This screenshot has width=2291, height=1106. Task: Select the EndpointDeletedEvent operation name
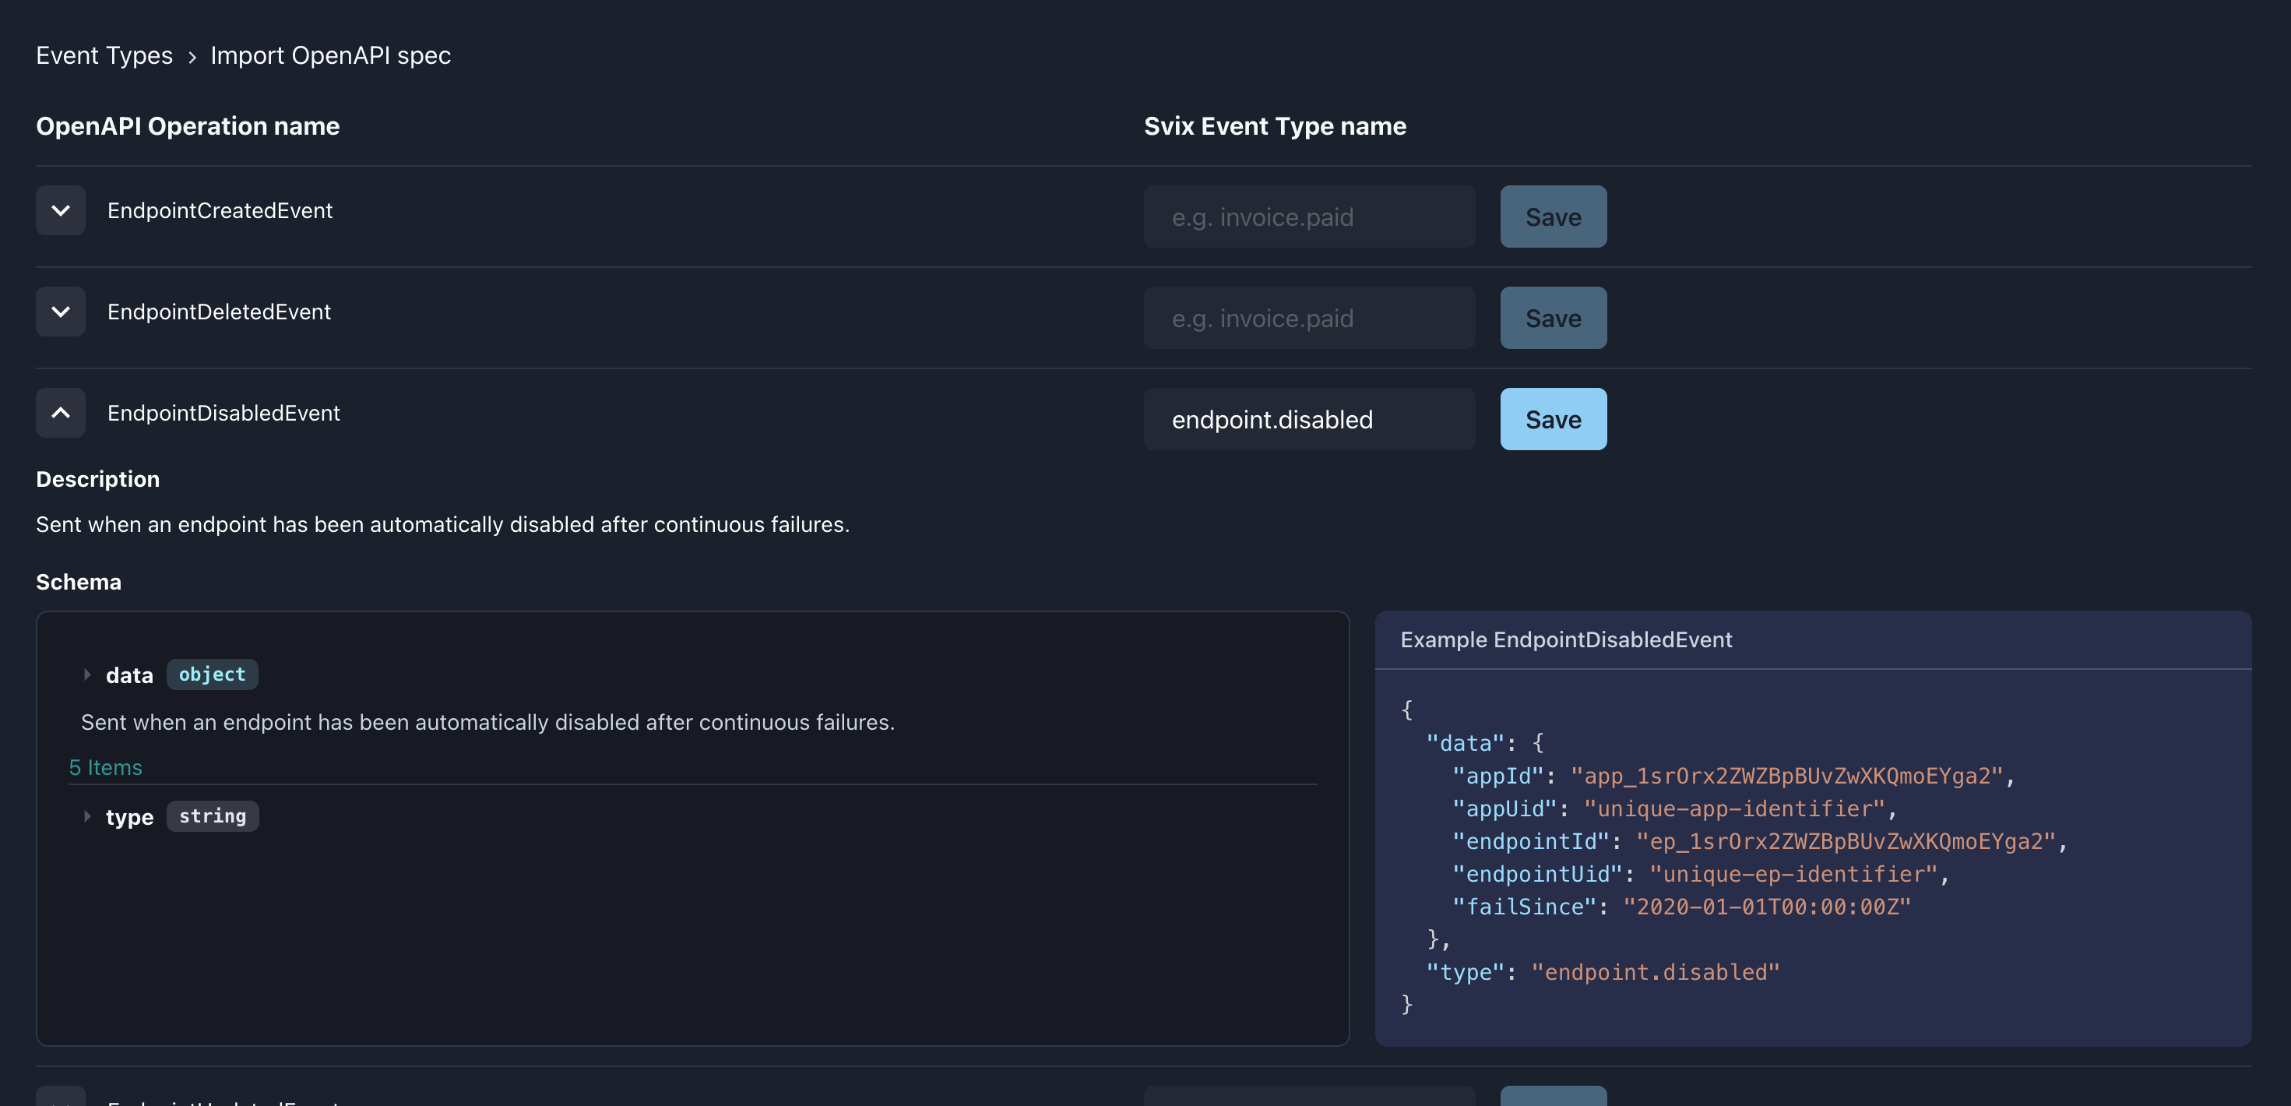219,312
